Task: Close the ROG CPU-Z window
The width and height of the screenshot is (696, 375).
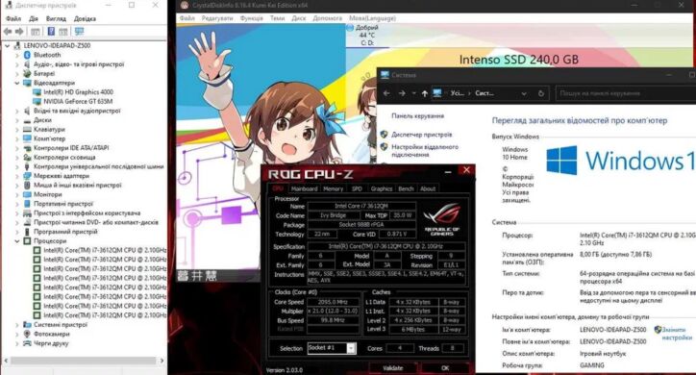Action: point(466,170)
